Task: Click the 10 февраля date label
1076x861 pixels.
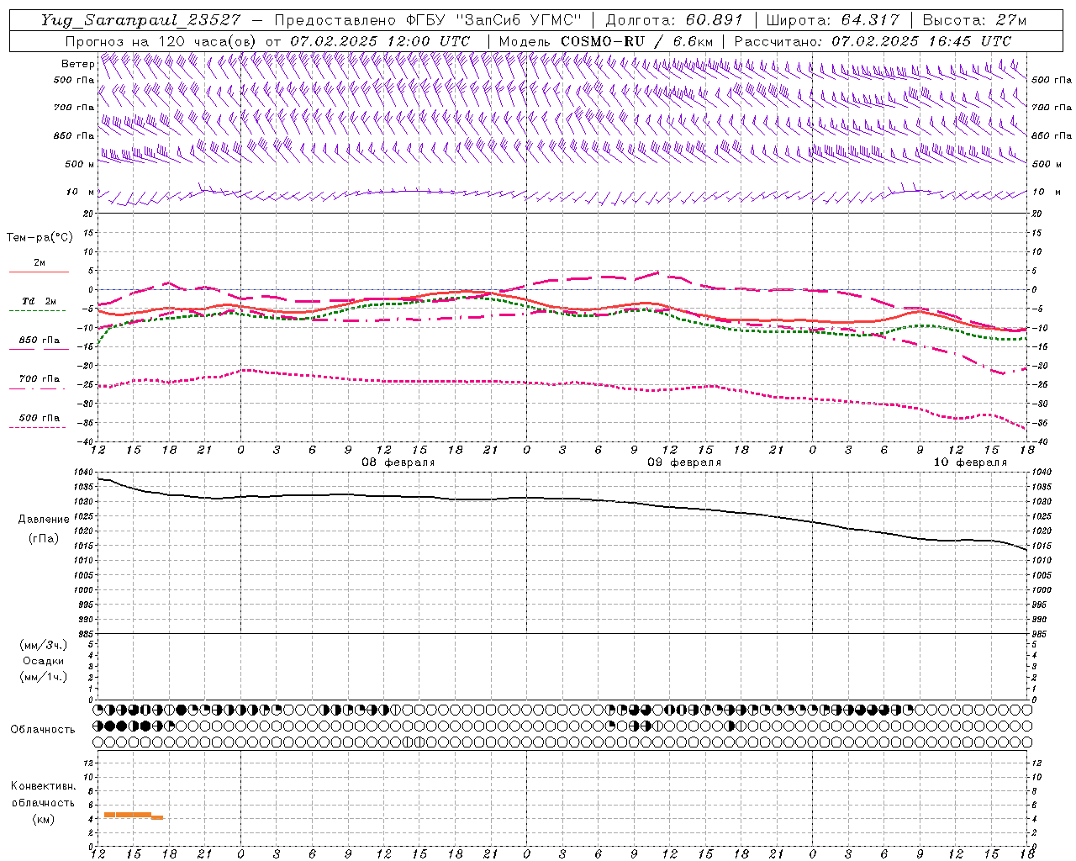Action: pos(970,462)
